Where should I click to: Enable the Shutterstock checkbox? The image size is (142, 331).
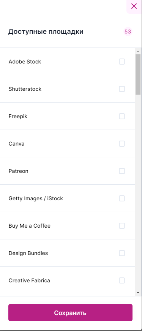click(x=122, y=89)
